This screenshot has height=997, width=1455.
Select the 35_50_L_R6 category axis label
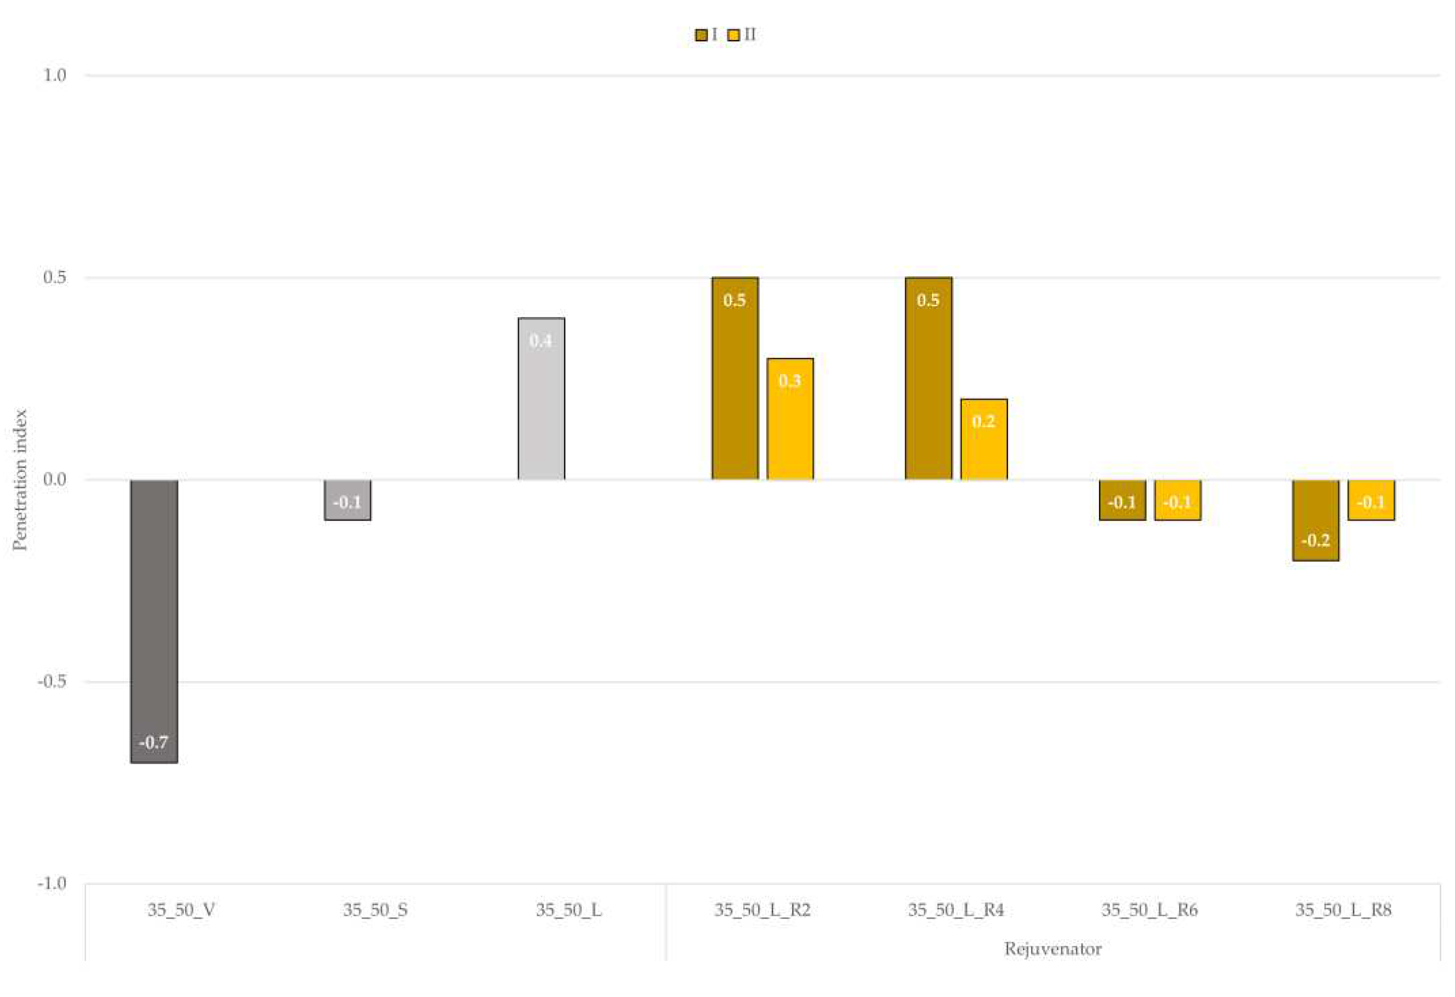[1150, 910]
